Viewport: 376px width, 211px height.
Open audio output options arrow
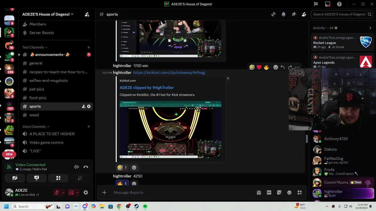[78, 193]
